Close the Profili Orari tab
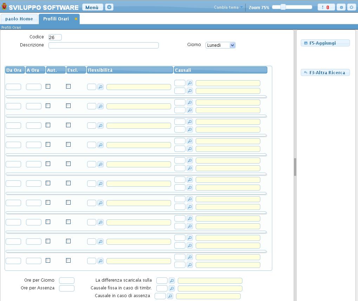The image size is (358, 301). point(76,19)
